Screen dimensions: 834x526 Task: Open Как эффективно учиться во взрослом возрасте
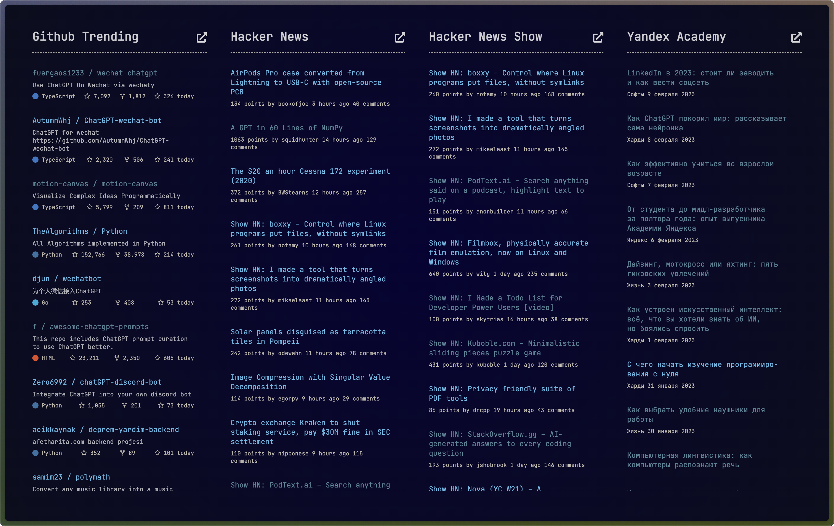(700, 169)
